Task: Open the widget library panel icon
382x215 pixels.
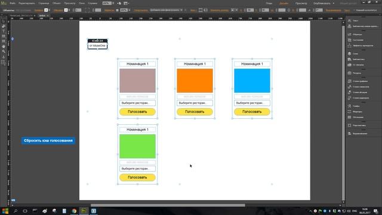Action: click(350, 26)
